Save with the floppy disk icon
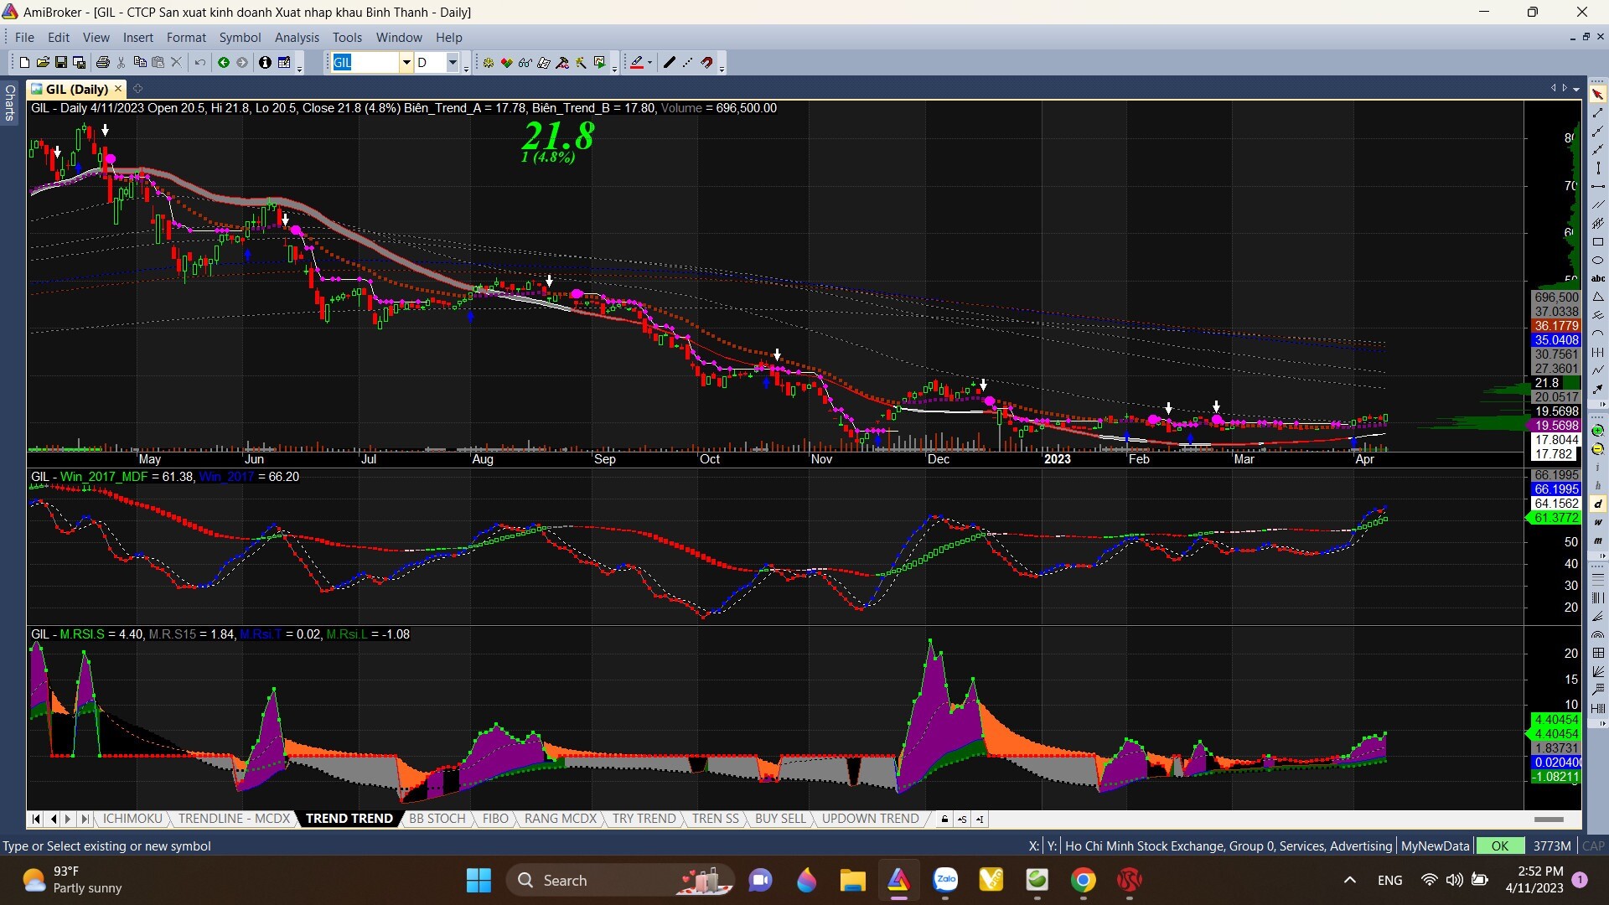The width and height of the screenshot is (1609, 905). pyautogui.click(x=61, y=62)
